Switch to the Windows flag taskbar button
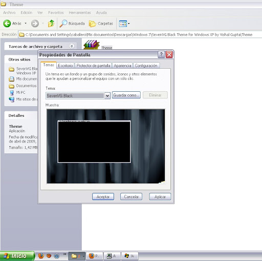 (129, 256)
